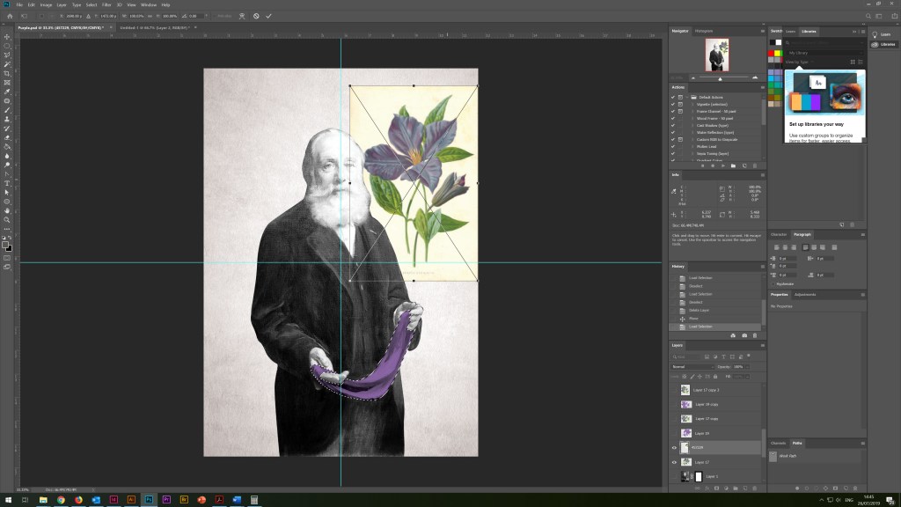Activate the Horizontal Type tool
The width and height of the screenshot is (901, 507).
(x=7, y=182)
